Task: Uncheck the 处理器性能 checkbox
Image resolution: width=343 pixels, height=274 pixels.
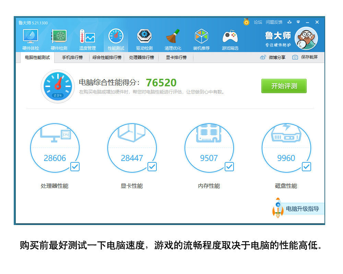Action: click(x=75, y=167)
